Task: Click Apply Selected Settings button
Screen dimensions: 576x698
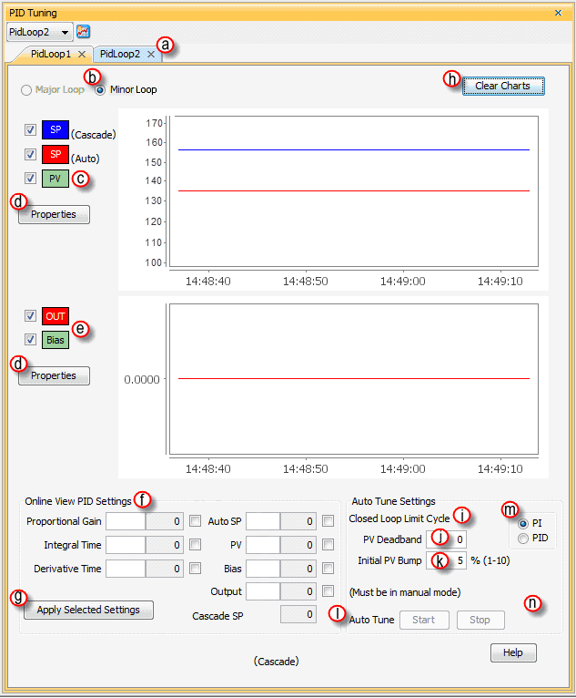Action: 88,610
